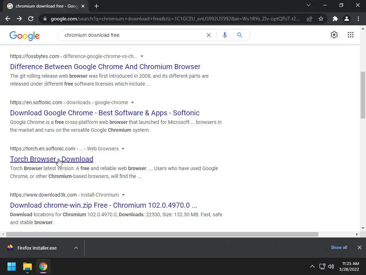This screenshot has width=366, height=275.
Task: Bookmark this page with the star icon
Action: (321, 19)
